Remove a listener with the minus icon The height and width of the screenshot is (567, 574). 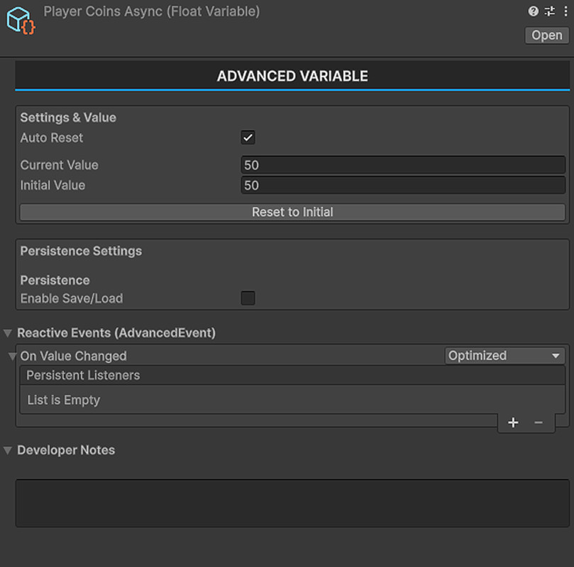click(x=538, y=422)
